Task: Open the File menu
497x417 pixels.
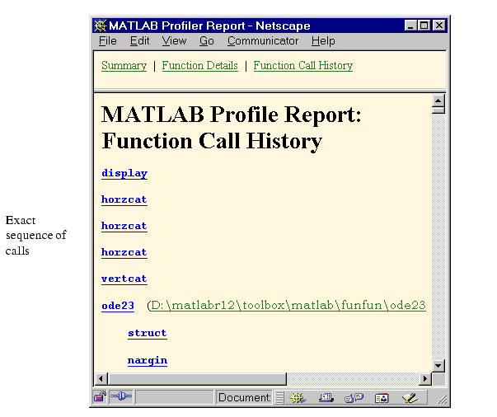Action: pyautogui.click(x=108, y=41)
